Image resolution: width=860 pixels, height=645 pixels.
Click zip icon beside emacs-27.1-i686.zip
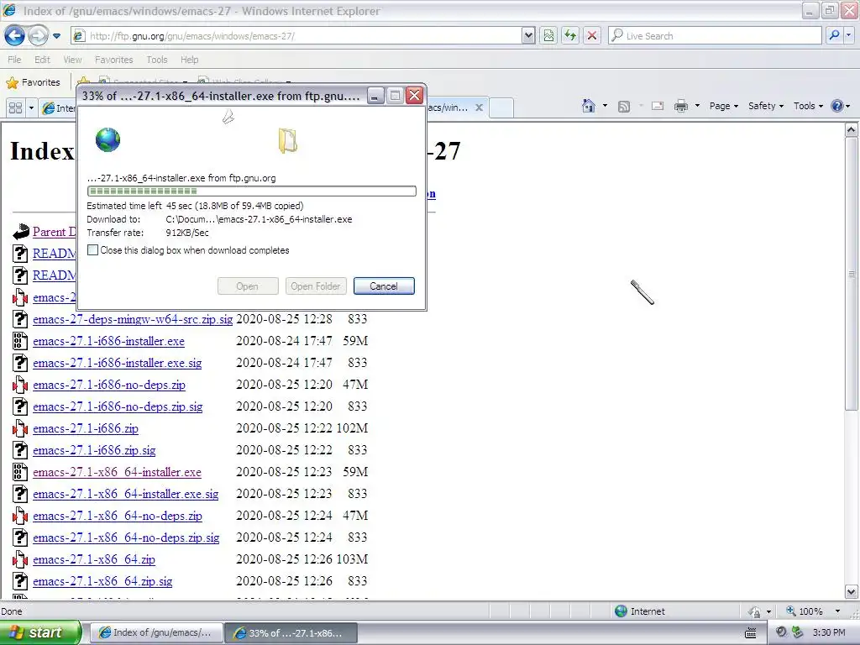20,428
